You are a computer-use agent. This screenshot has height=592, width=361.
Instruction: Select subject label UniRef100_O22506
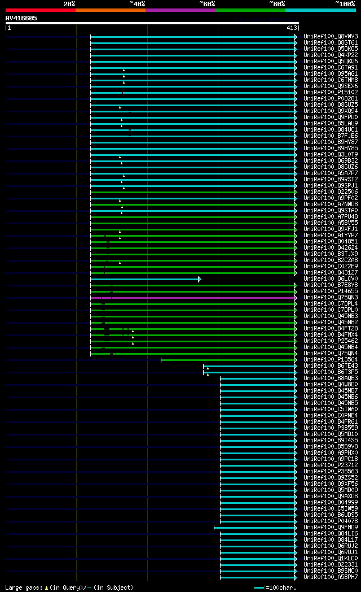pyautogui.click(x=331, y=192)
